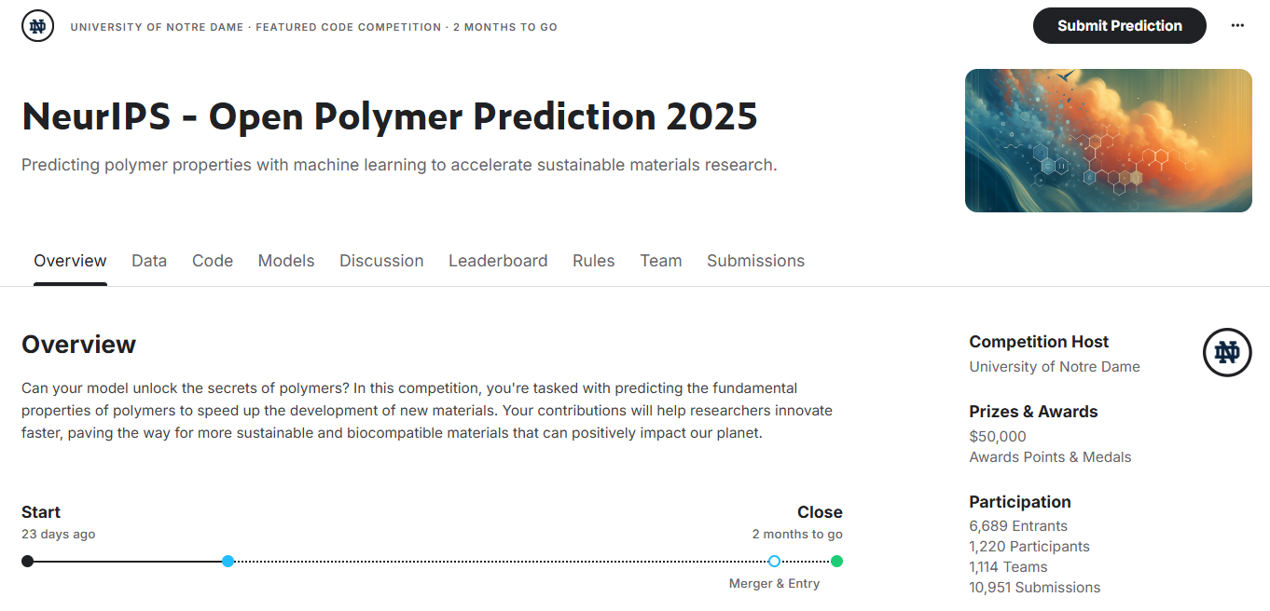
Task: View the Rules tab
Action: pos(593,261)
